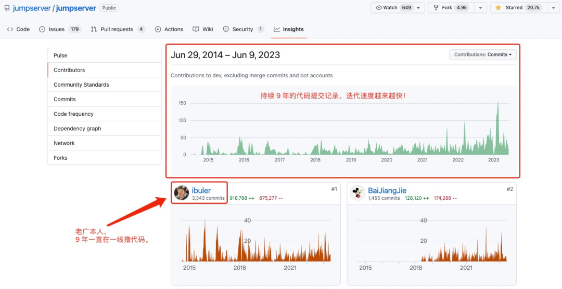
Task: Click the date range heading
Action: coord(225,55)
